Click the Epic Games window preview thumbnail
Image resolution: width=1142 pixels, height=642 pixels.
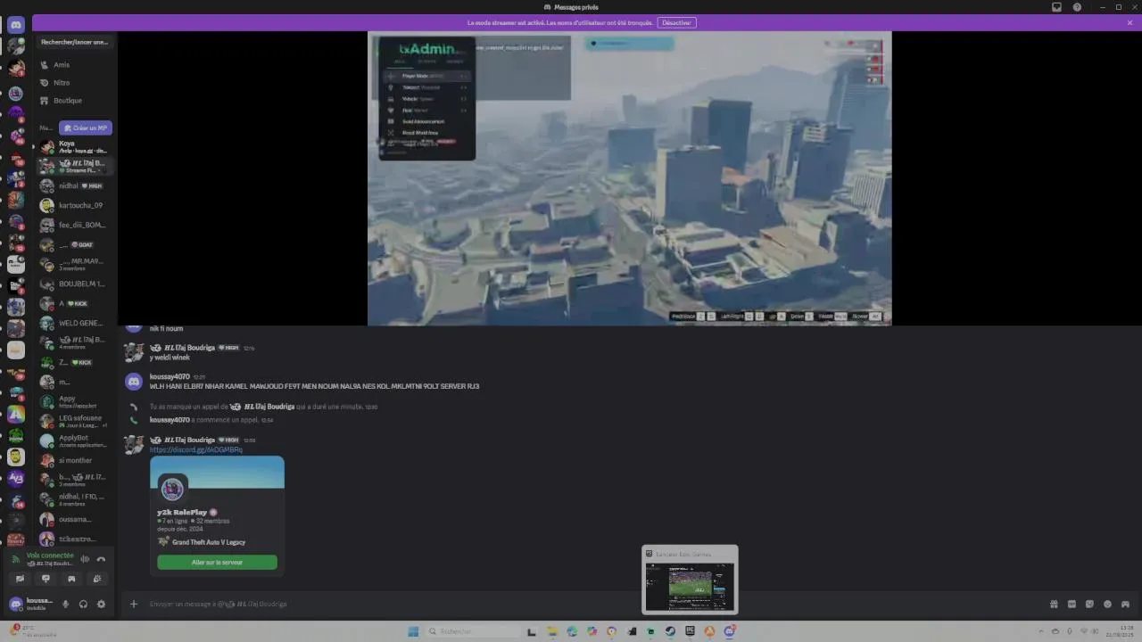pos(690,580)
